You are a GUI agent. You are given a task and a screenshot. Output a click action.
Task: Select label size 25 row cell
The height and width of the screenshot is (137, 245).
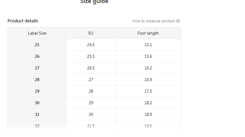coord(37,45)
